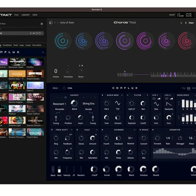The height and width of the screenshot is (196, 196).
Task: Click the play marker above the keyboard strip
Action: 125,71
